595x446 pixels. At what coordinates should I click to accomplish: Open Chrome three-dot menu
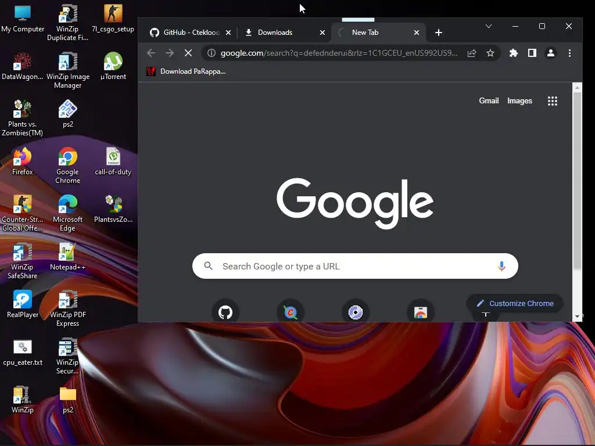(x=569, y=53)
